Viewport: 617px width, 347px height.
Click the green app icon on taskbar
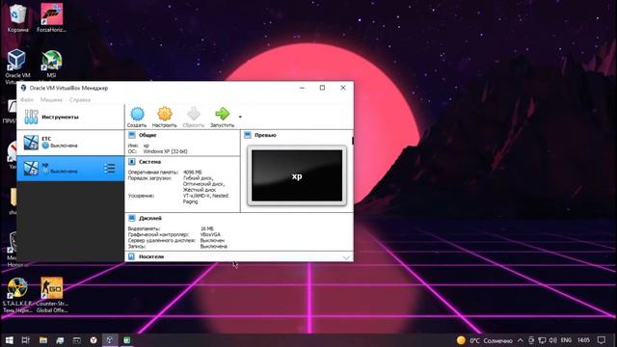click(x=126, y=340)
